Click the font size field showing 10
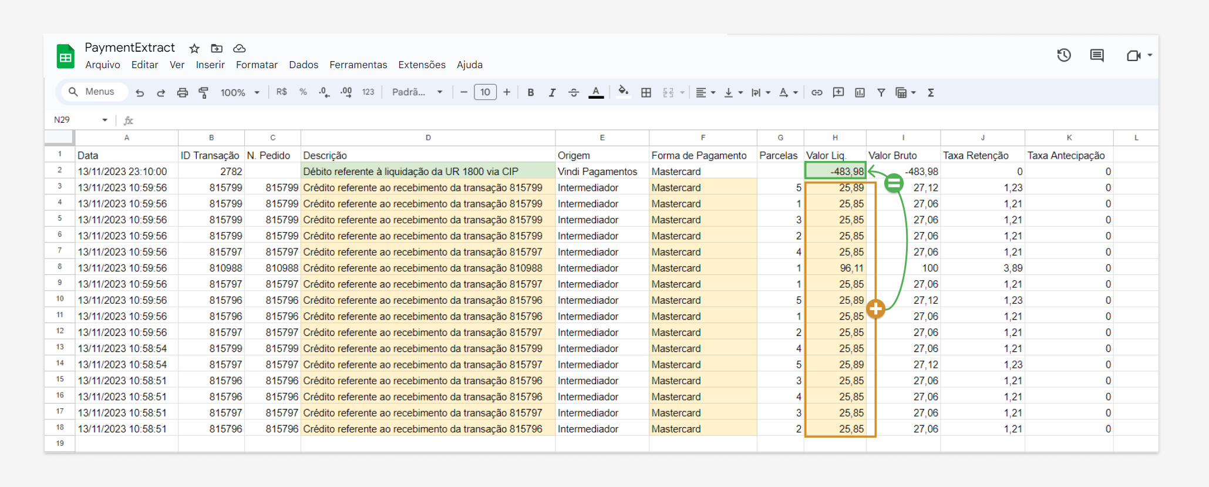1209x487 pixels. (485, 92)
